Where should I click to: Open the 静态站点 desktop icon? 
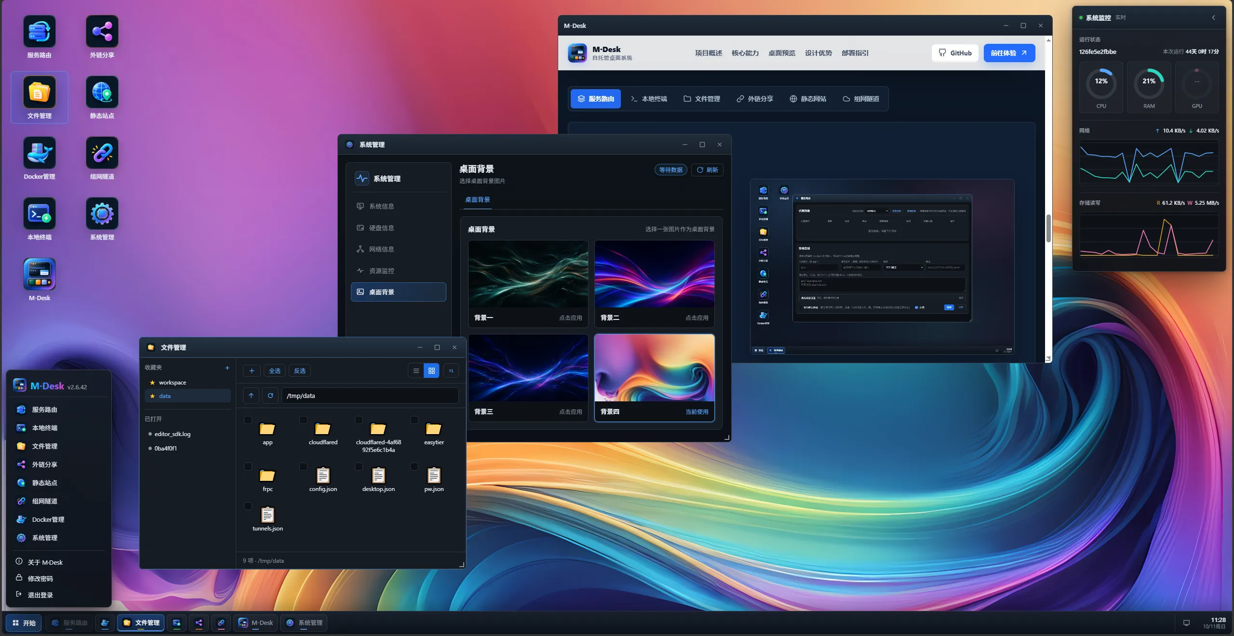click(x=102, y=98)
